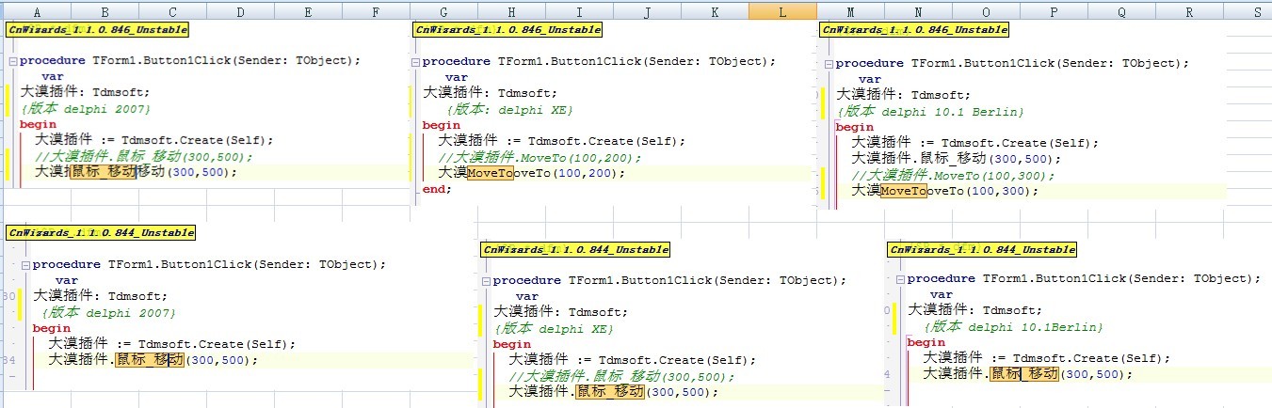
Task: Collapse procedure fold marker in bottom-right 10.1Berlin snippet
Action: (900, 279)
